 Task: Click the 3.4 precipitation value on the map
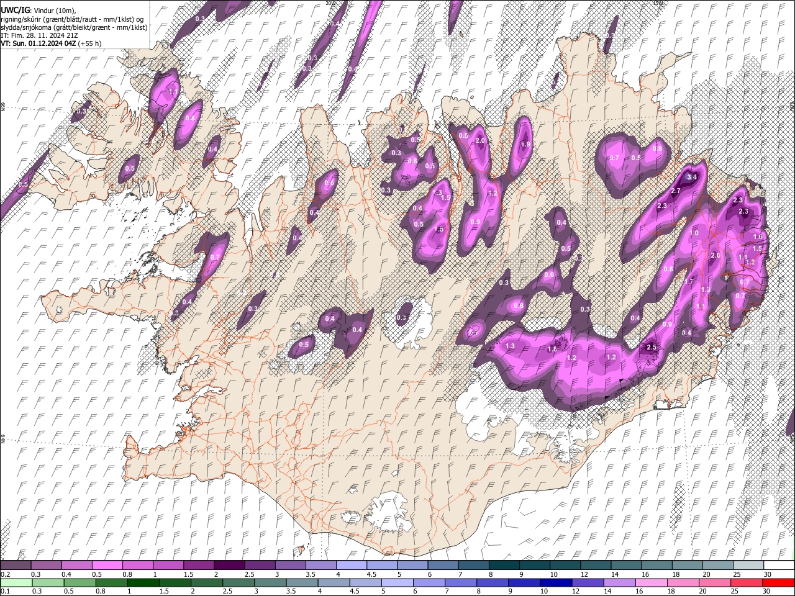pos(693,178)
